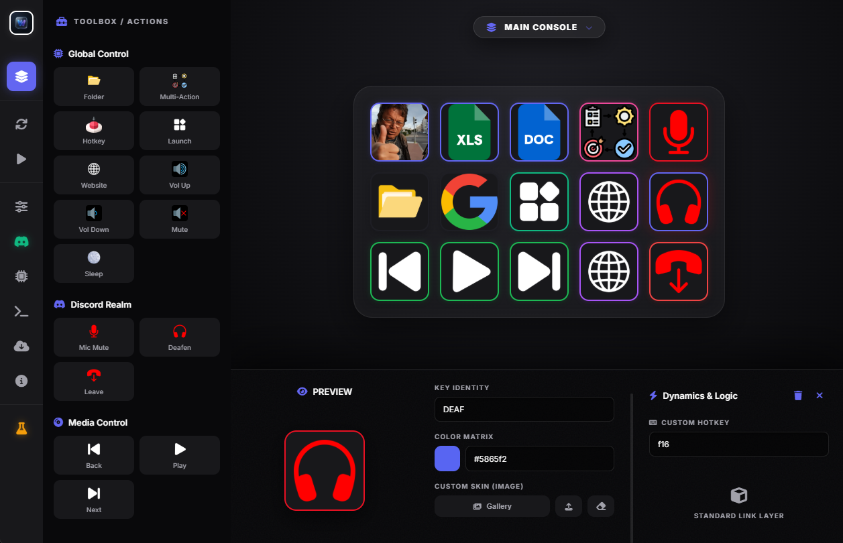Focus the Key Identity field containing DEAF
Screen dimensions: 843x543
point(524,409)
